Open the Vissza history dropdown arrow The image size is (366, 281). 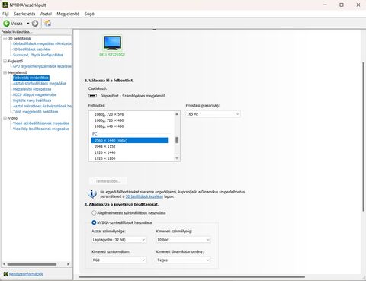pos(27,24)
